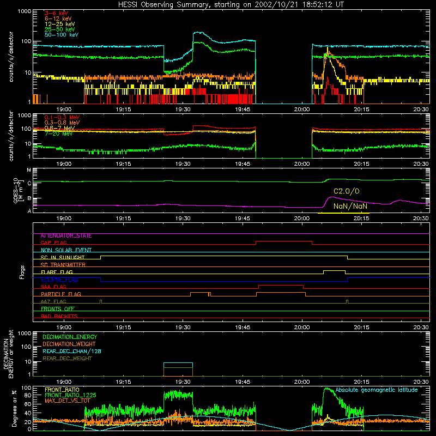
Task: Click the NaN/NaN annotation in GOES panel
Action: click(350, 206)
